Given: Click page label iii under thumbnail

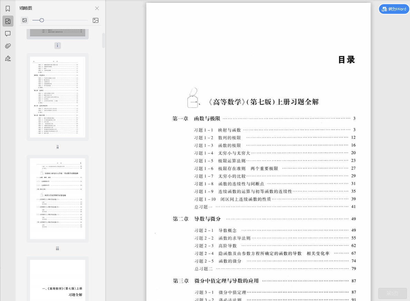Looking at the screenshot, I should pos(58,249).
